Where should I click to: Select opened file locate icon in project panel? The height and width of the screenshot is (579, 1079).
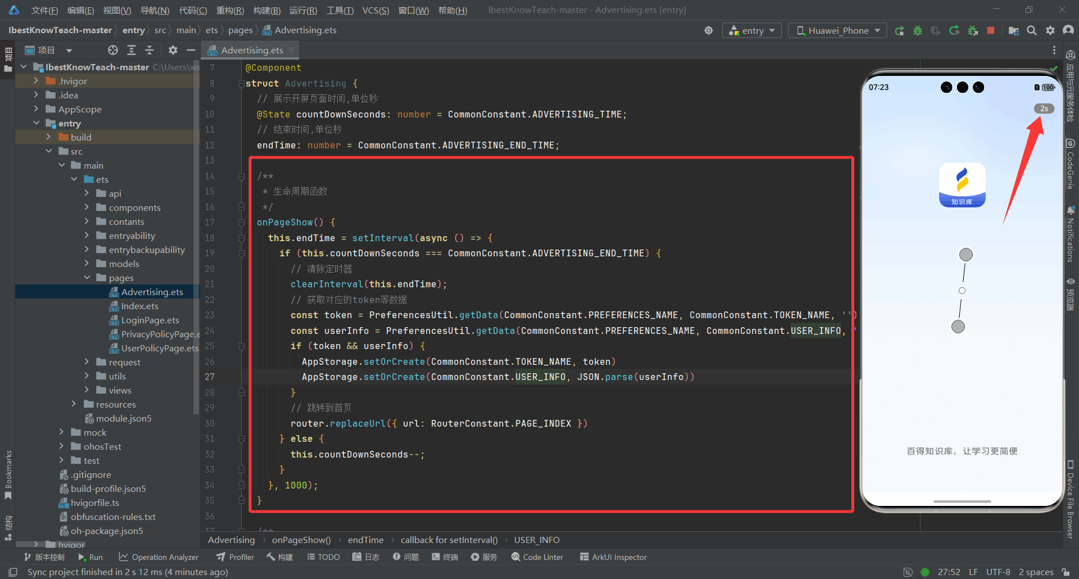tap(113, 50)
